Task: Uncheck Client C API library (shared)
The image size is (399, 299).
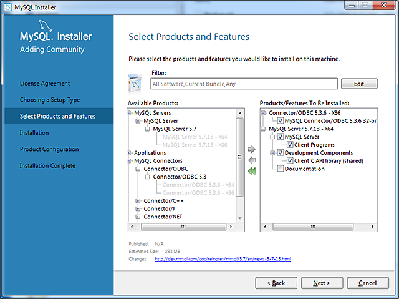Action: (291, 161)
